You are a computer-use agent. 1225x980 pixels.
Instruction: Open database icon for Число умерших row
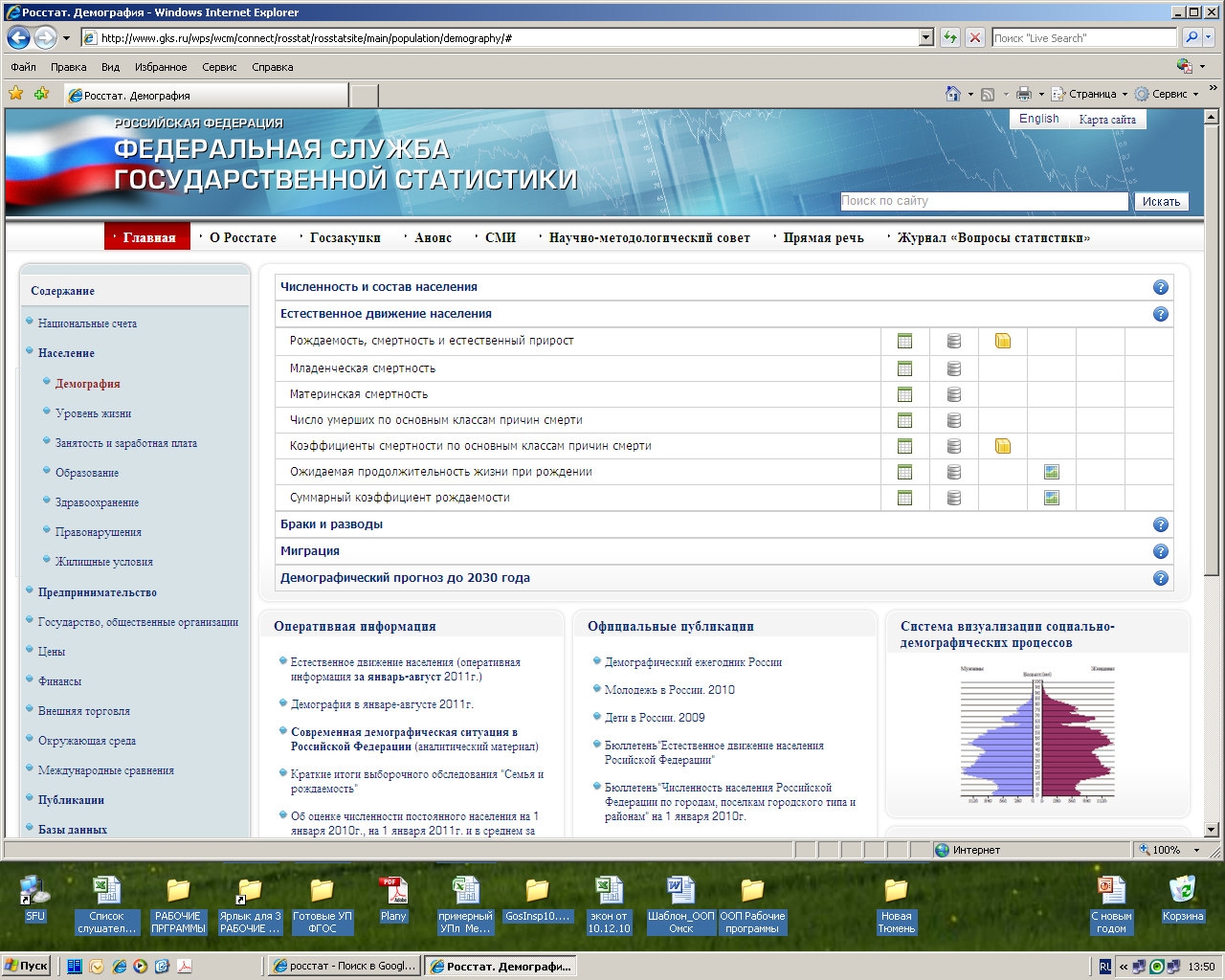tap(954, 420)
